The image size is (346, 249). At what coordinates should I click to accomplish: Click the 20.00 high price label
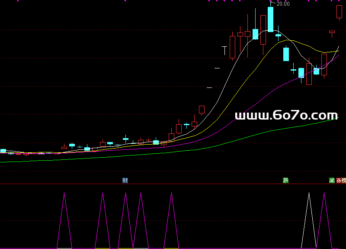pyautogui.click(x=283, y=4)
